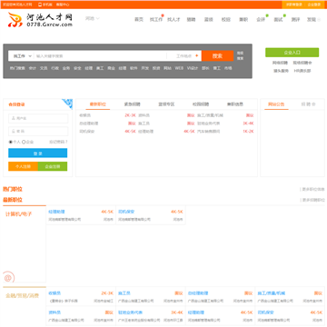The height and width of the screenshot is (327, 327).
Task: Expand the 发现 menu in navigation
Action: [x=313, y=19]
